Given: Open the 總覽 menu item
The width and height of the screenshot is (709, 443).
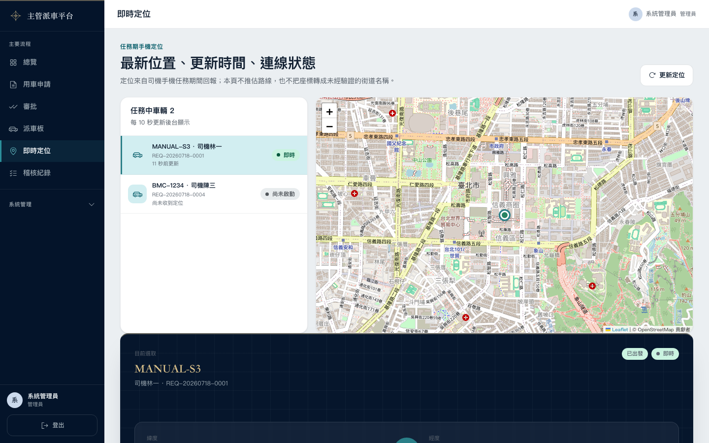Looking at the screenshot, I should pyautogui.click(x=52, y=63).
